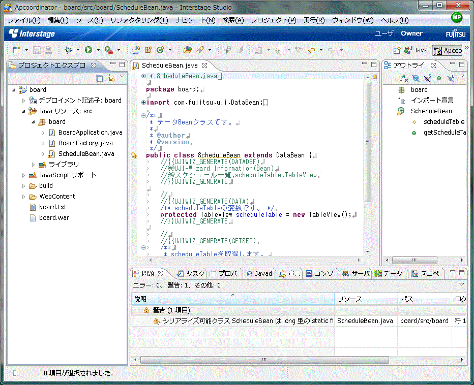Click the Outline horizontal scrollbar thumb
Viewport: 474px width, 385px height.
pos(414,260)
